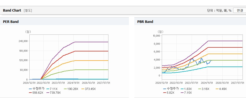Select the PBR Band panel title
The width and height of the screenshot is (246, 98).
tap(145, 22)
